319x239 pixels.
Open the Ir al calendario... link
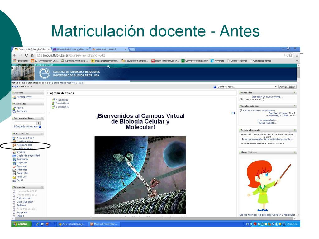[x=267, y=120]
